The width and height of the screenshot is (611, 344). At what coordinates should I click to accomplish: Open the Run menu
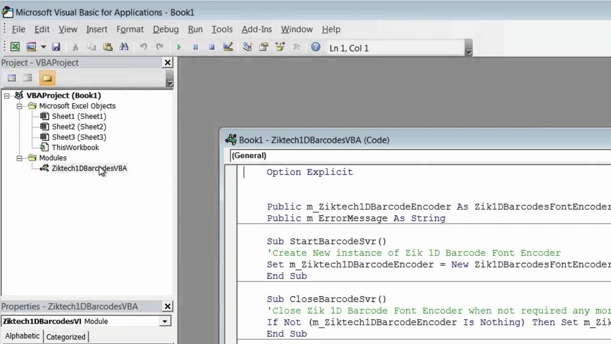tap(195, 29)
